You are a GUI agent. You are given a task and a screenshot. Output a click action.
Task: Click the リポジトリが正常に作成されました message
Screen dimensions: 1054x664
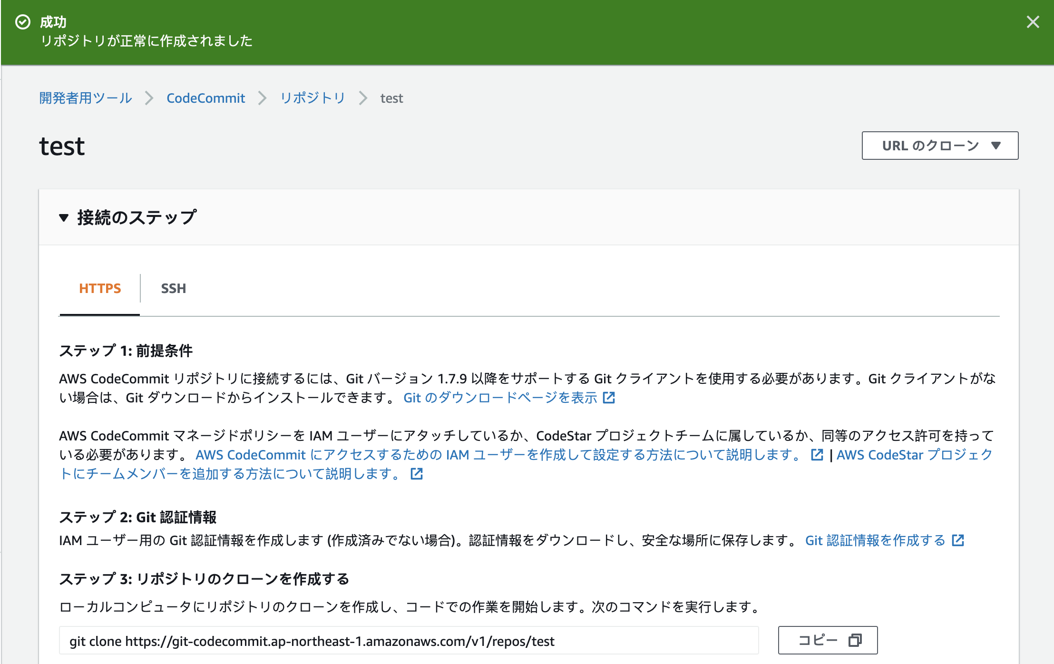point(146,41)
